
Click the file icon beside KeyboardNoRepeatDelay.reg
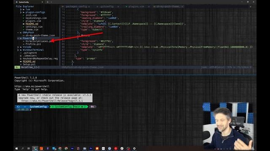pyautogui.click(x=21, y=59)
